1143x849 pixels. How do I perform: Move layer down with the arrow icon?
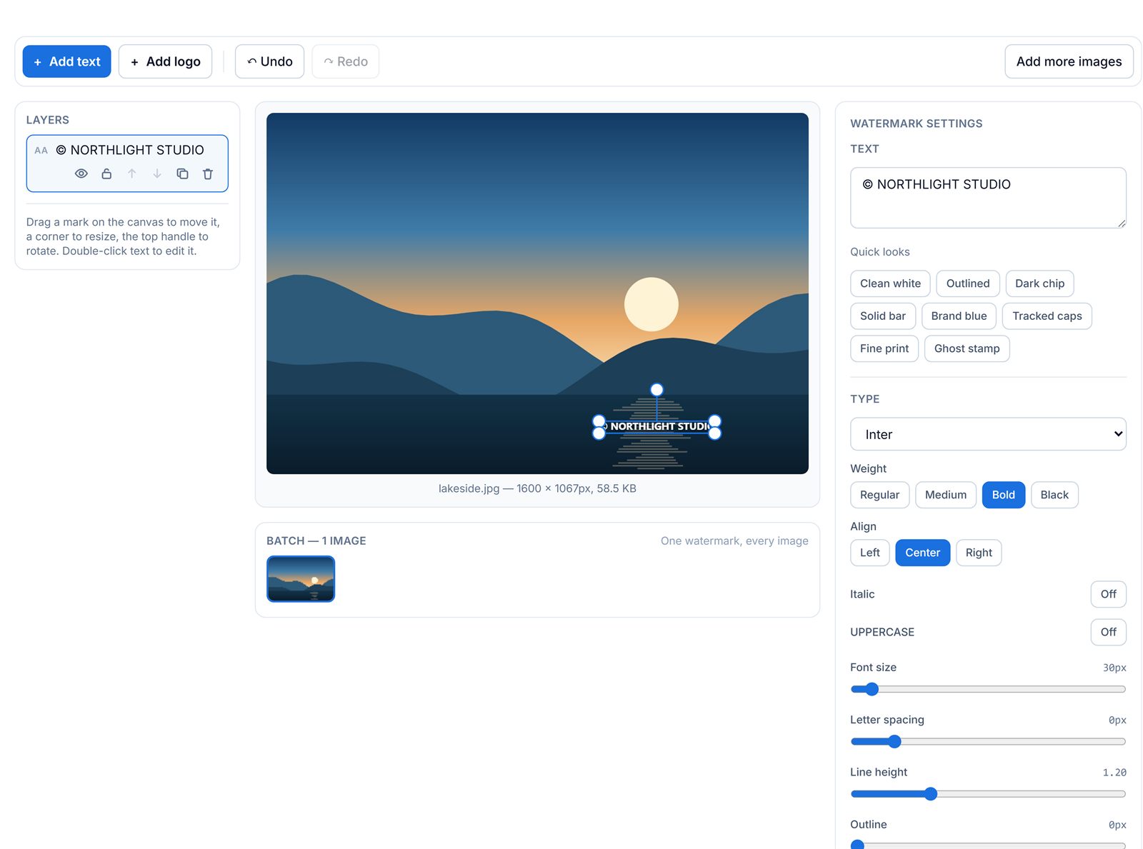click(x=157, y=174)
